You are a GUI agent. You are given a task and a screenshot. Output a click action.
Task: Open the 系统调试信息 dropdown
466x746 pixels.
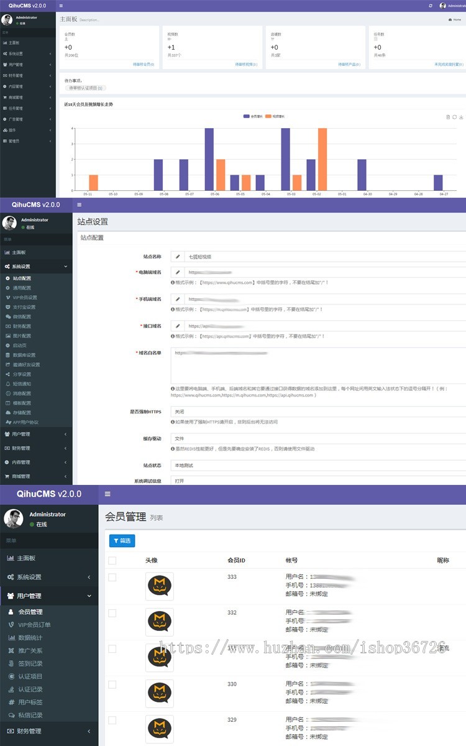(x=318, y=481)
